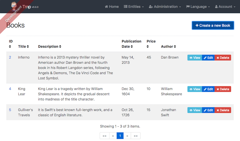Sort by Author sort icon
Viewport: 240px width, 141px height.
[x=175, y=47]
